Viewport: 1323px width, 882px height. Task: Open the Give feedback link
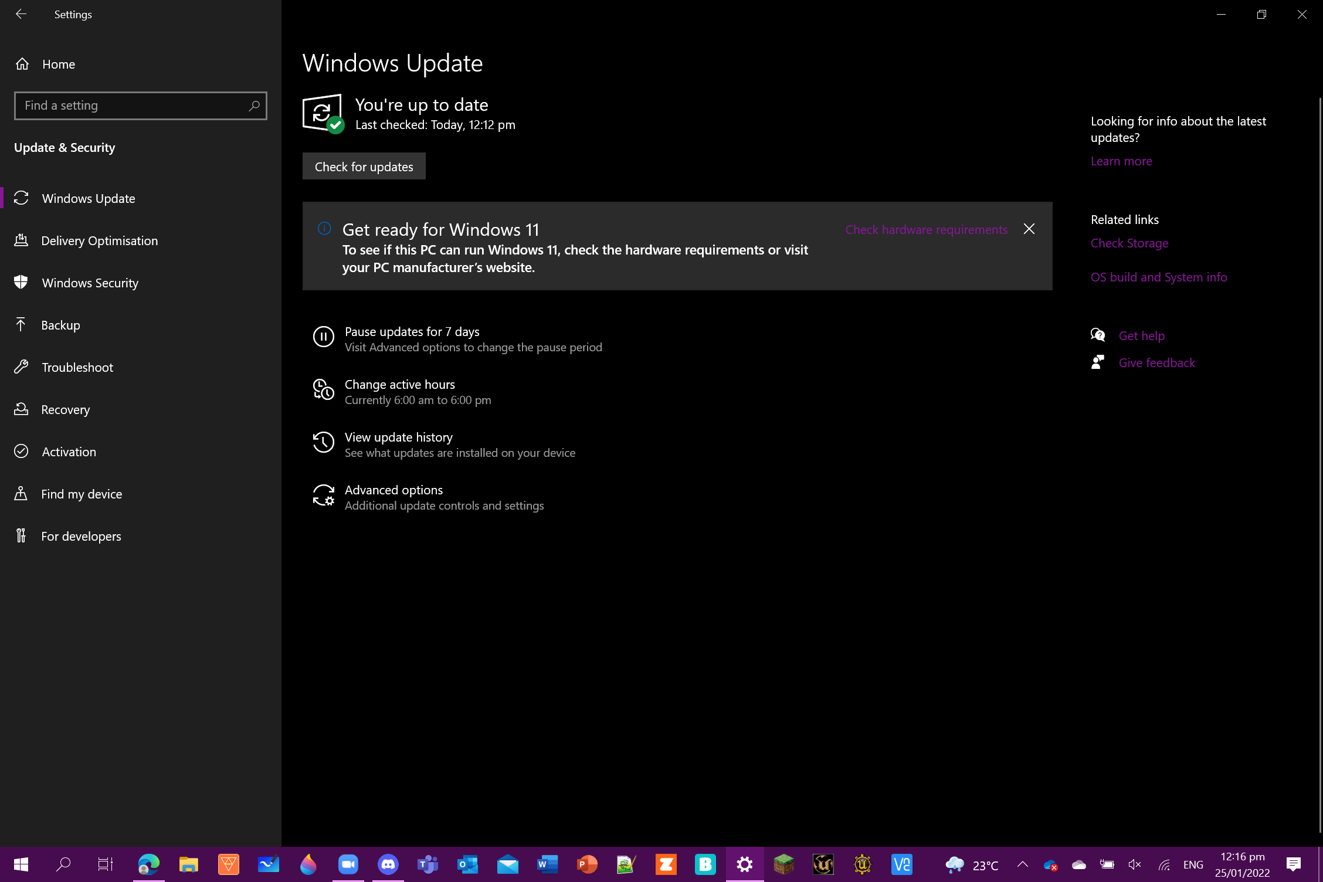[x=1157, y=363]
